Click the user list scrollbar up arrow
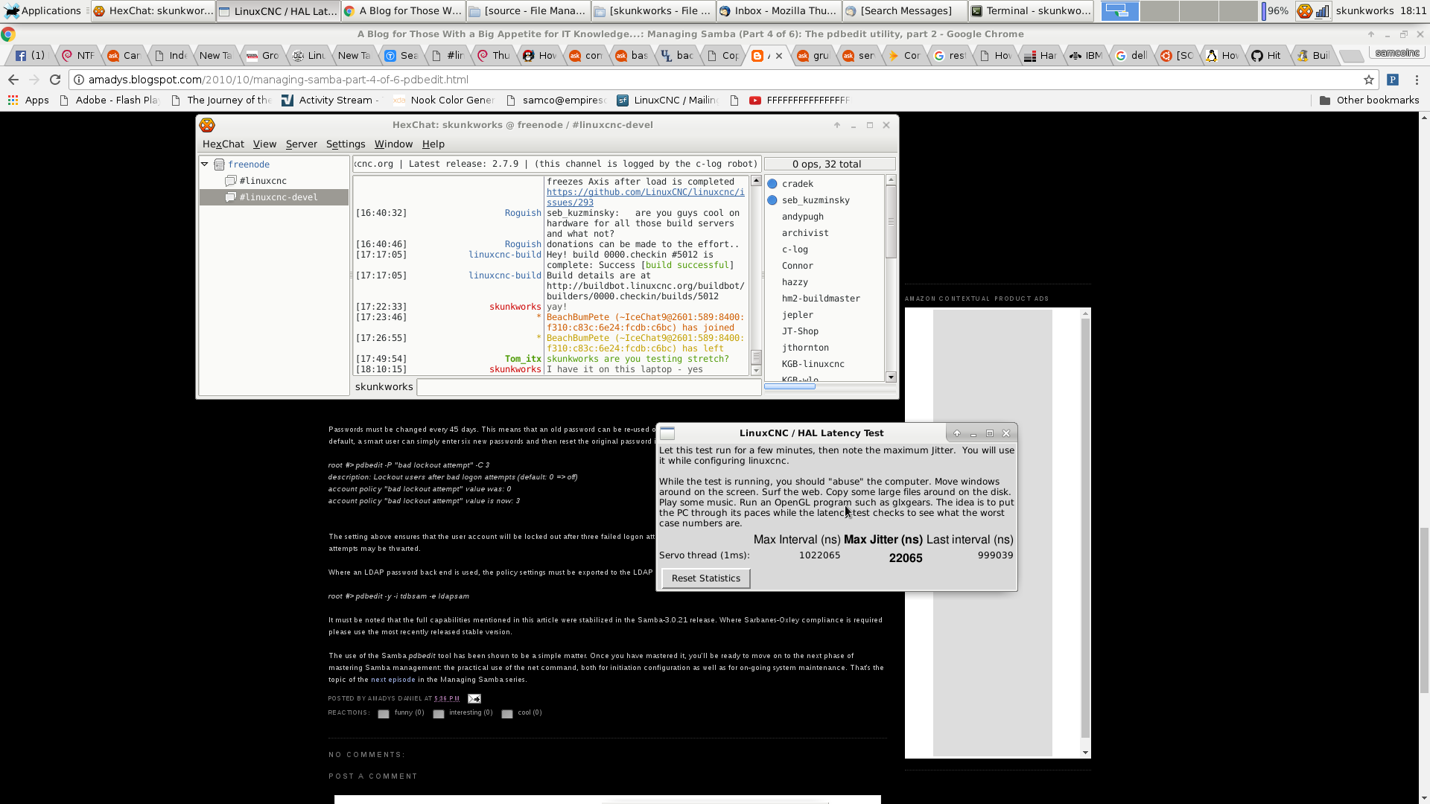1430x804 pixels. tap(891, 180)
